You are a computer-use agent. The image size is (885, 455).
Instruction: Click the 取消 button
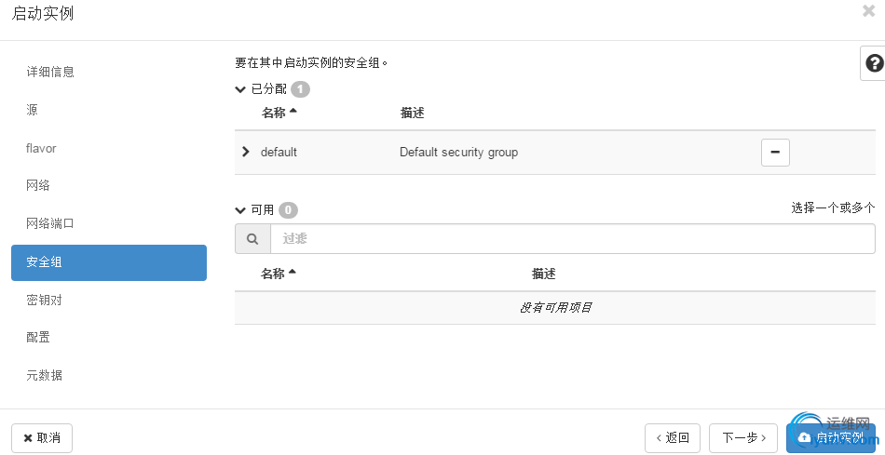(42, 438)
